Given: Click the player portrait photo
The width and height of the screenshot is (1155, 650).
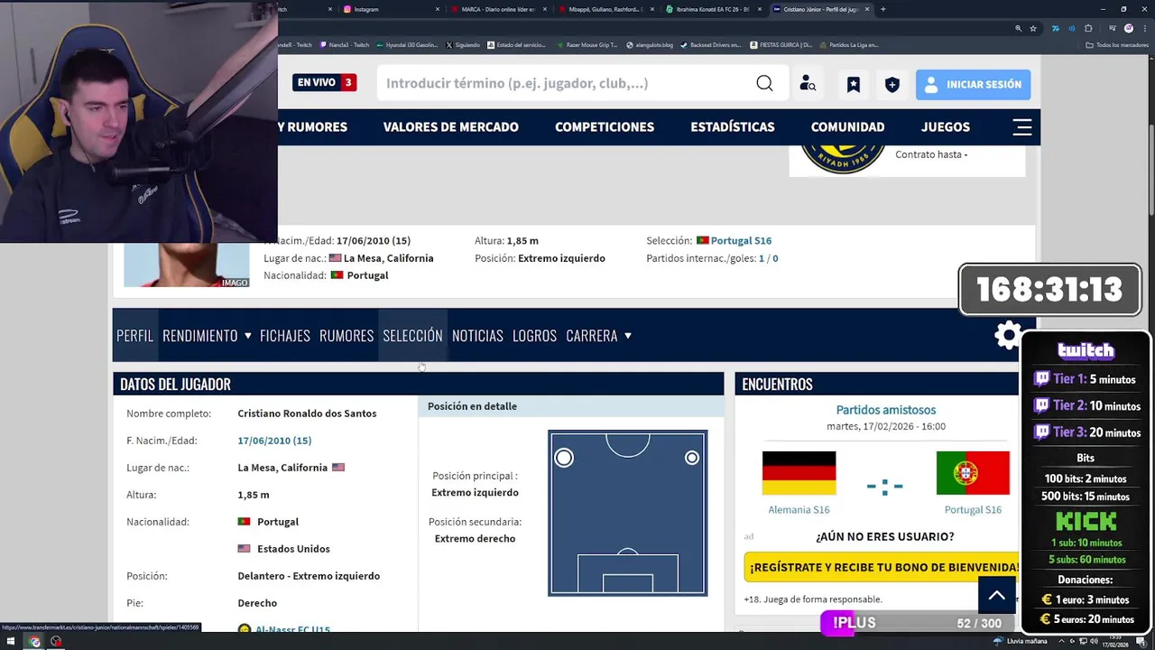Looking at the screenshot, I should coord(187,265).
